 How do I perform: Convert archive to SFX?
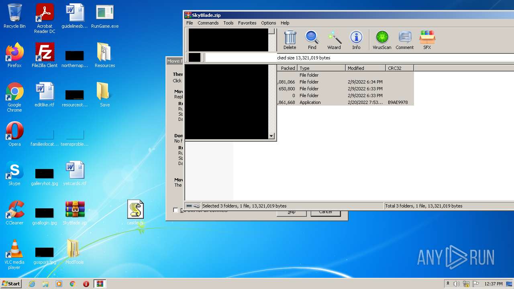pyautogui.click(x=427, y=40)
